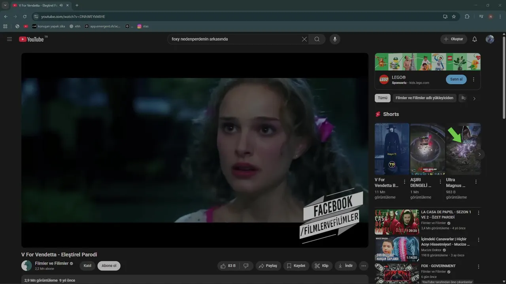
Task: Click the page vertical scrollbar
Action: pyautogui.click(x=504, y=77)
